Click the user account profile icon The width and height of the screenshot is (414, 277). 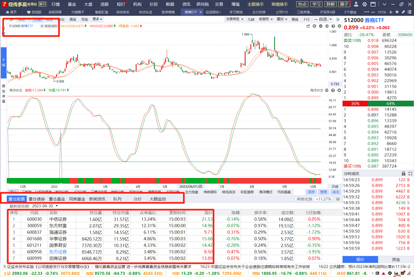(x=356, y=4)
